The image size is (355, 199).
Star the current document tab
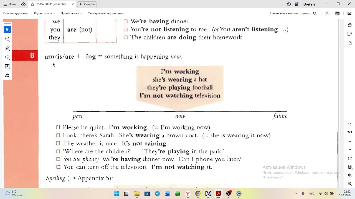[32, 4]
